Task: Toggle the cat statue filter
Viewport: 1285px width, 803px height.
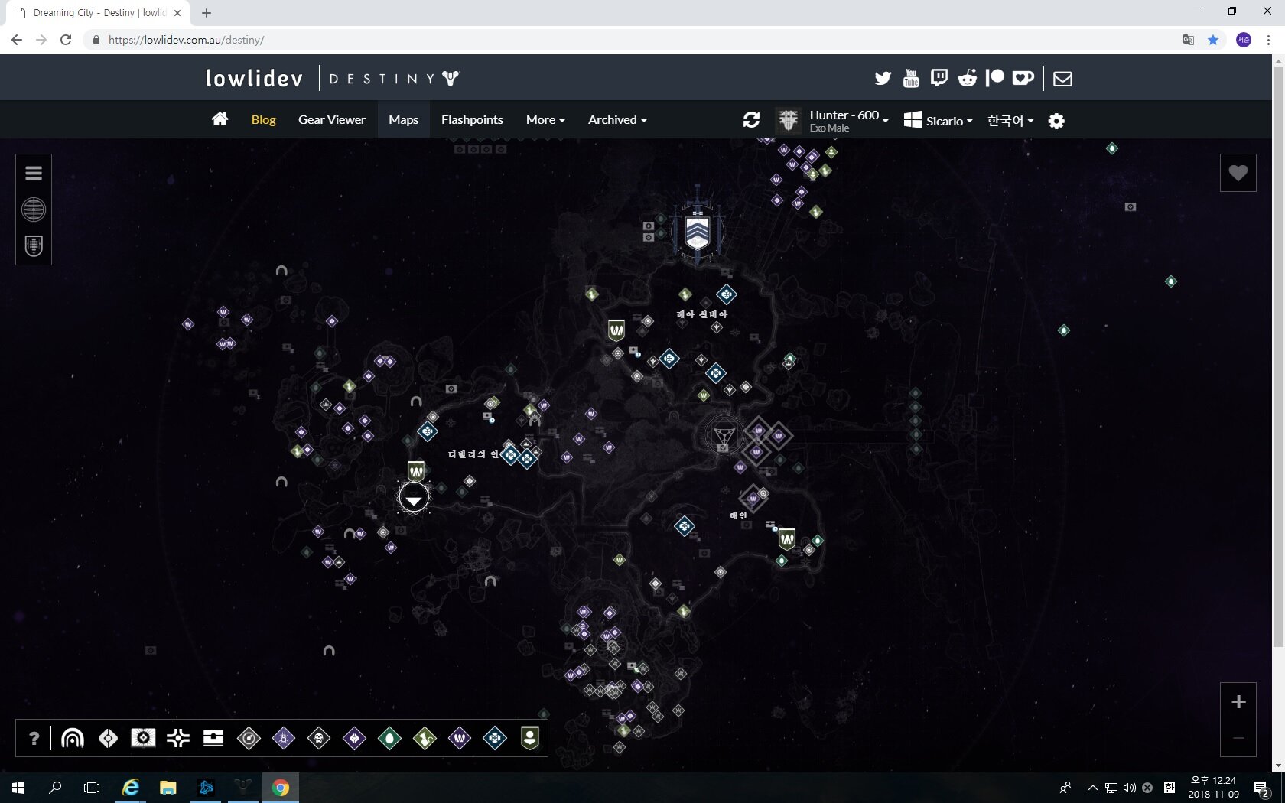Action: coord(425,738)
